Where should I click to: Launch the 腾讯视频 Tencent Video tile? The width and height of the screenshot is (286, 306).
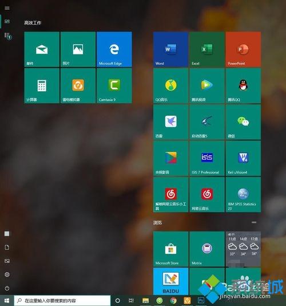coord(207,85)
